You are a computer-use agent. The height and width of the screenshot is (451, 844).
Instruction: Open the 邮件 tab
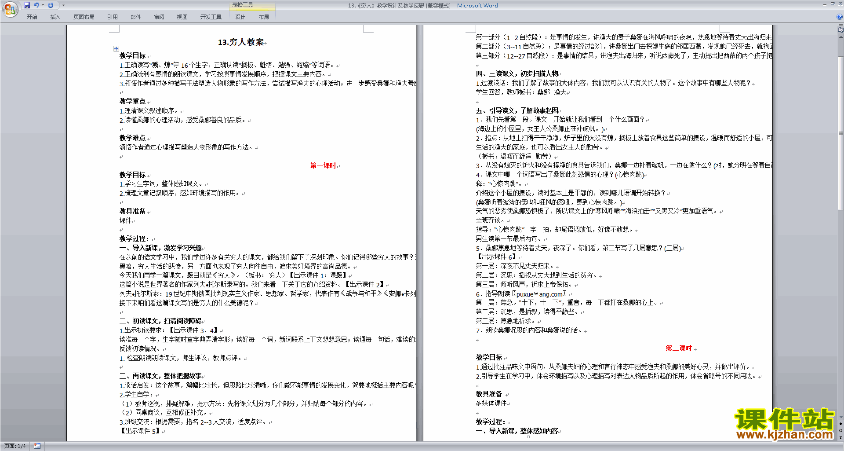click(x=136, y=17)
